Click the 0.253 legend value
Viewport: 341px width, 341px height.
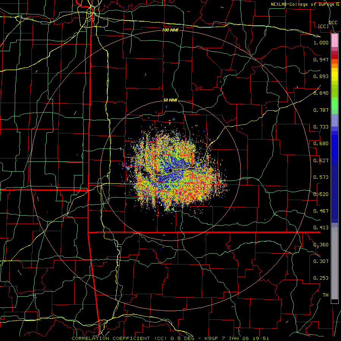(321, 278)
